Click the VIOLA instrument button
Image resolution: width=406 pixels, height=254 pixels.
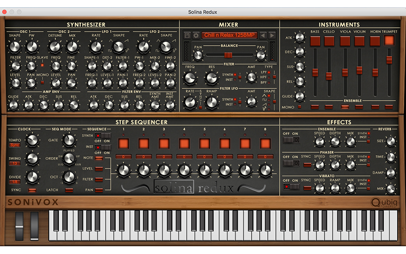[345, 41]
